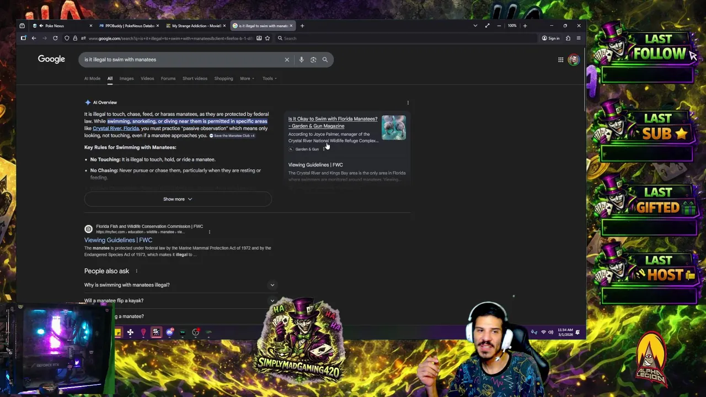Viewport: 706px width, 397px height.
Task: Open the sidebar toggle in browser toolbar
Action: coord(23,38)
